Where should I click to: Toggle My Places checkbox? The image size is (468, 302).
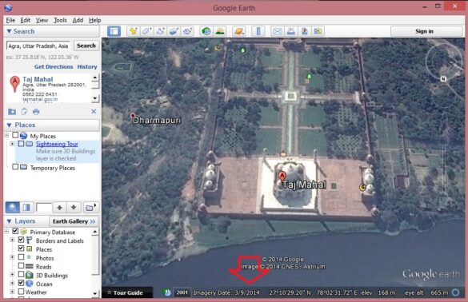point(15,135)
